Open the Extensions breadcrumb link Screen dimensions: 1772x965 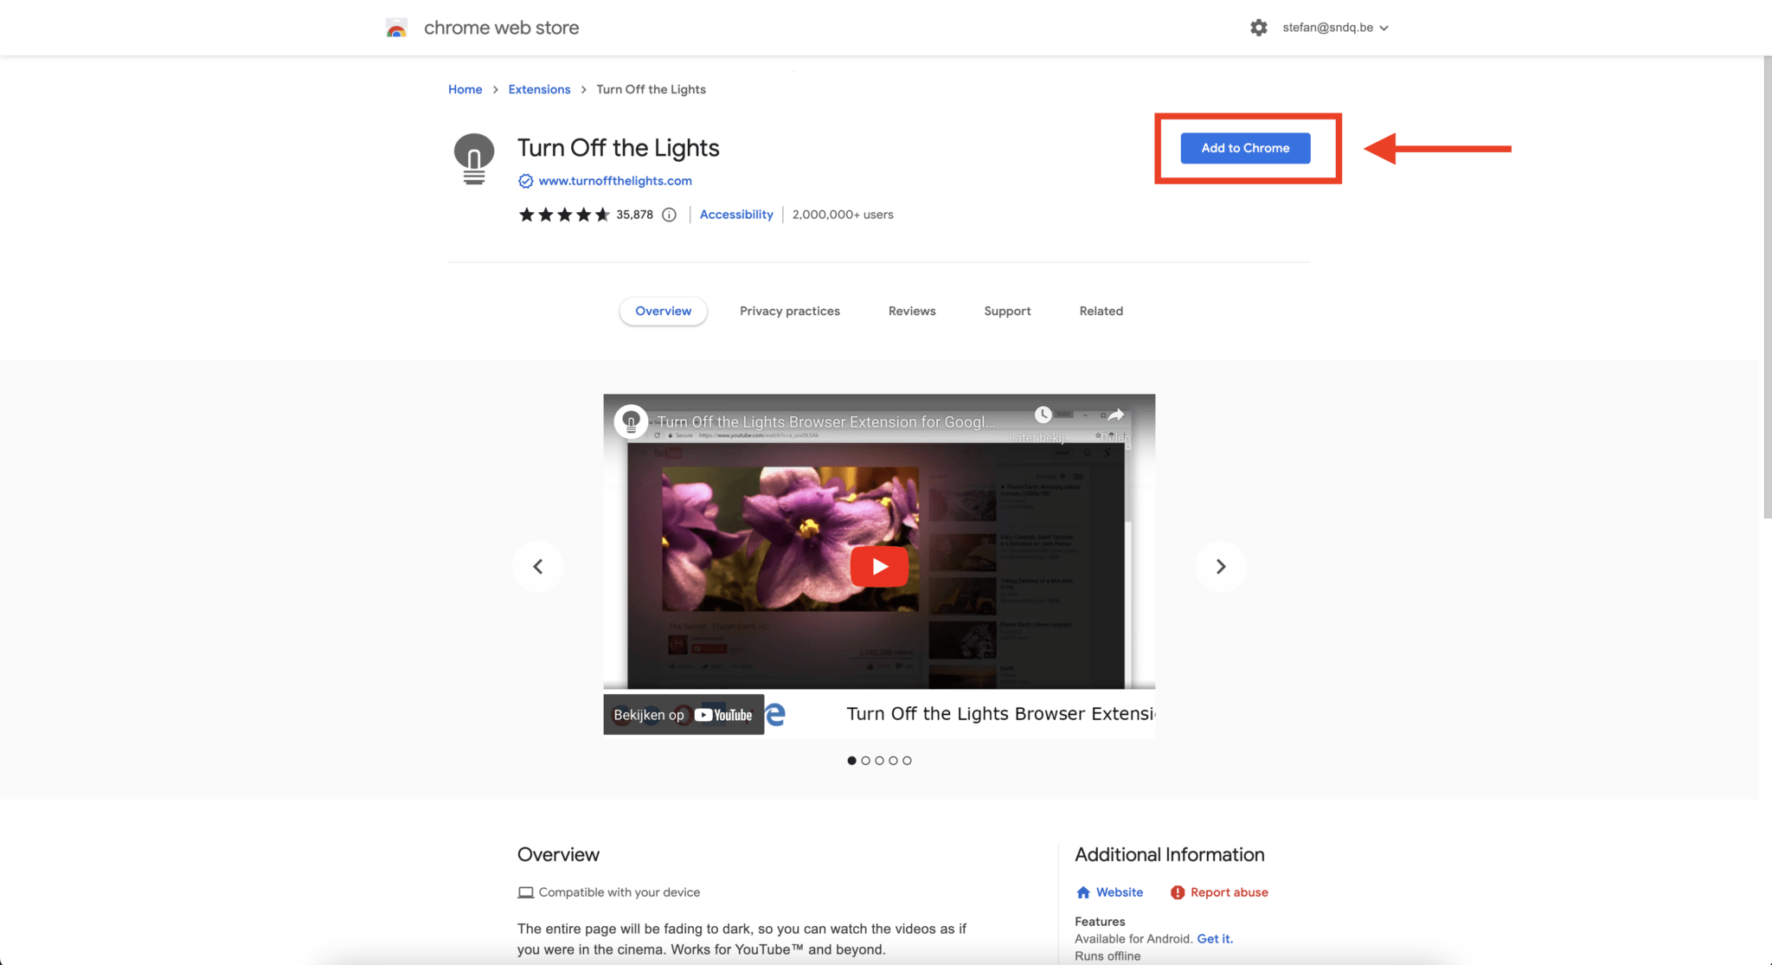(539, 89)
